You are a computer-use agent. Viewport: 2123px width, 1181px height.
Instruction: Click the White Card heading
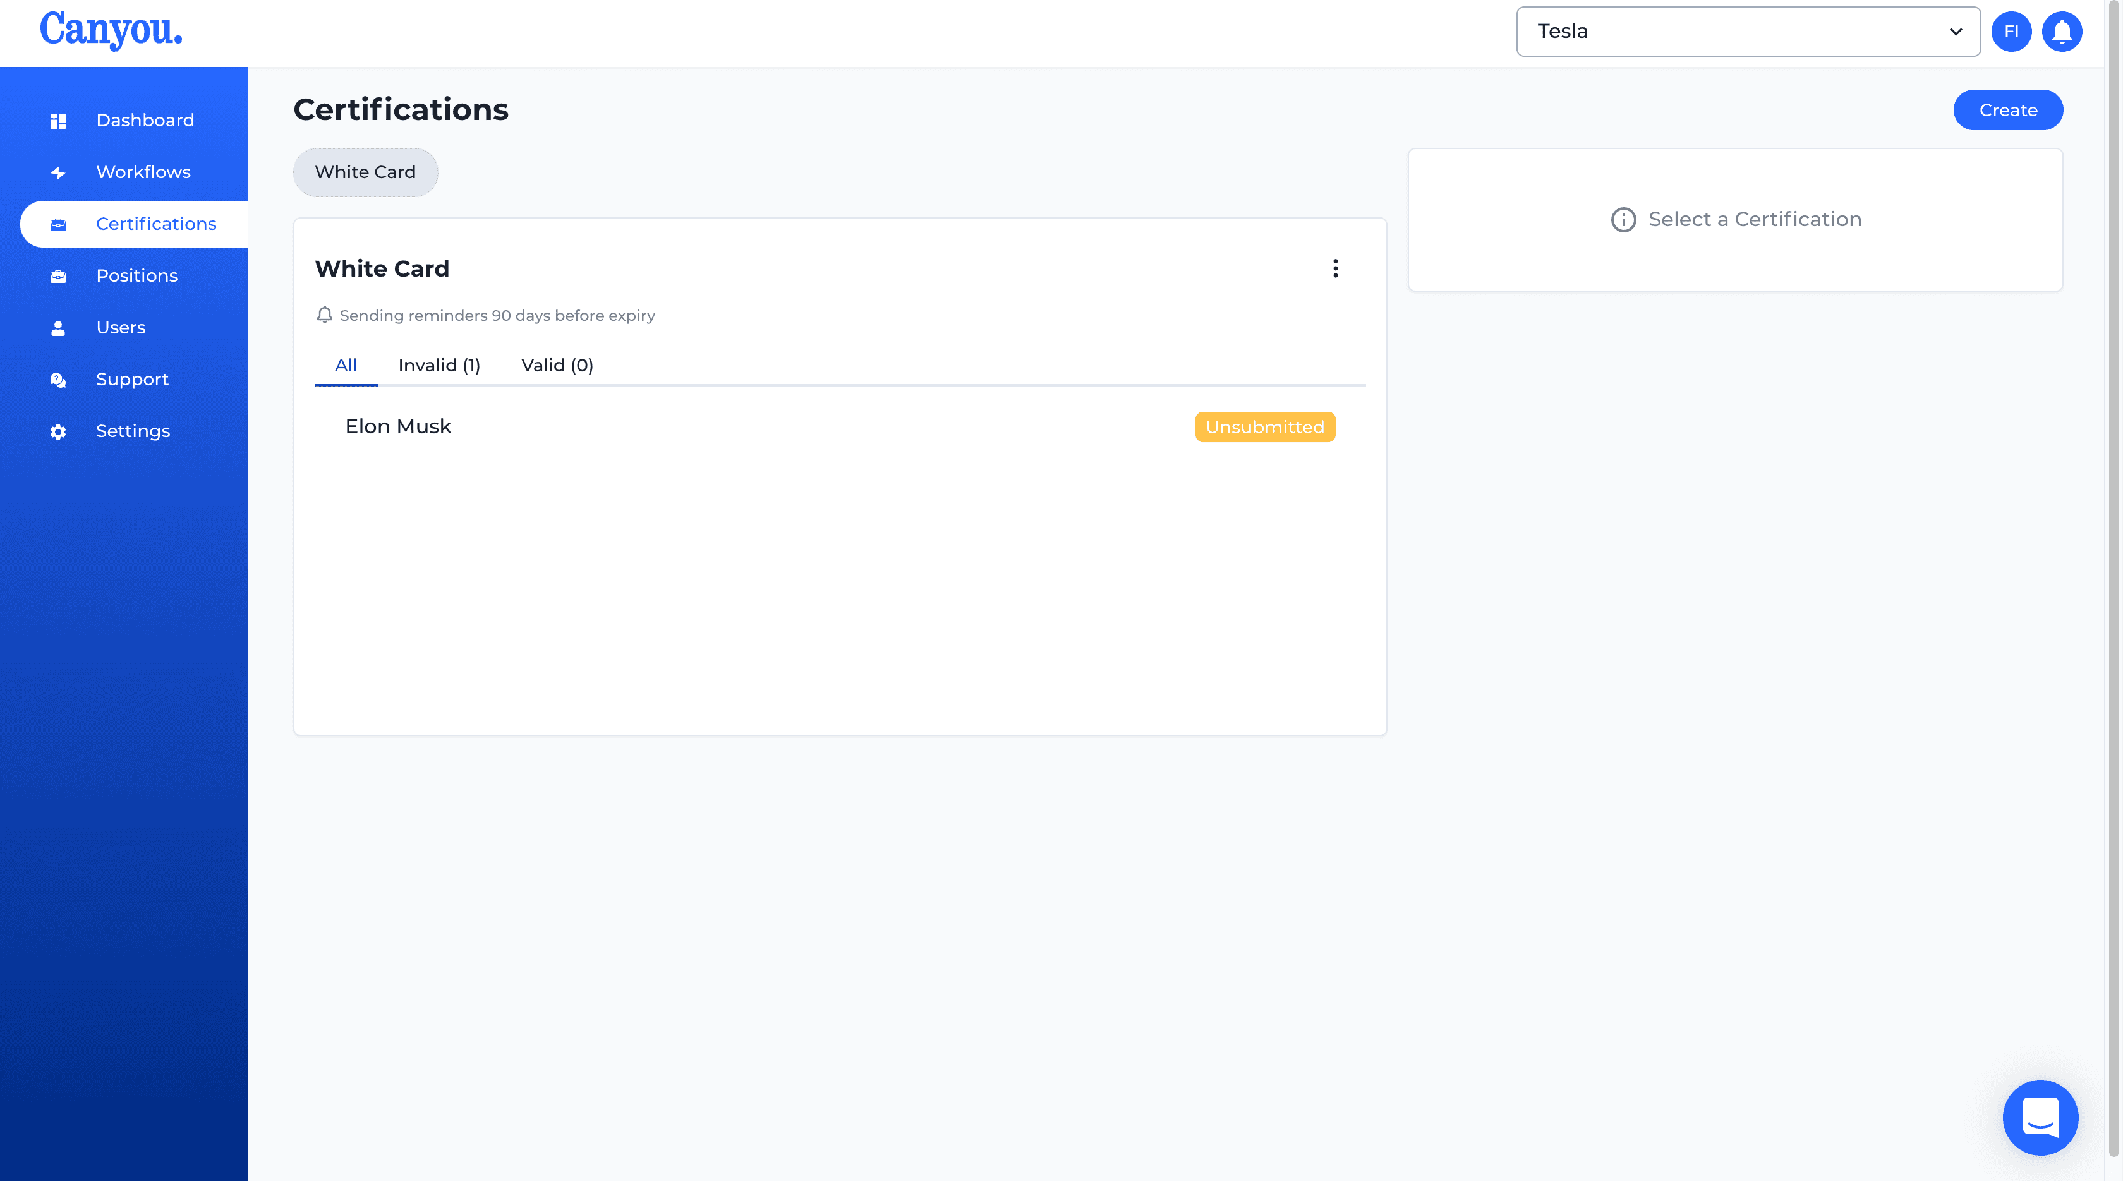pos(382,268)
